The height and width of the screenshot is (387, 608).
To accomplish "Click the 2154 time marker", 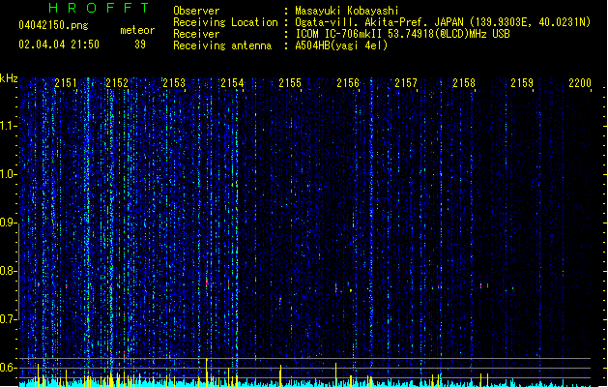I will (232, 82).
